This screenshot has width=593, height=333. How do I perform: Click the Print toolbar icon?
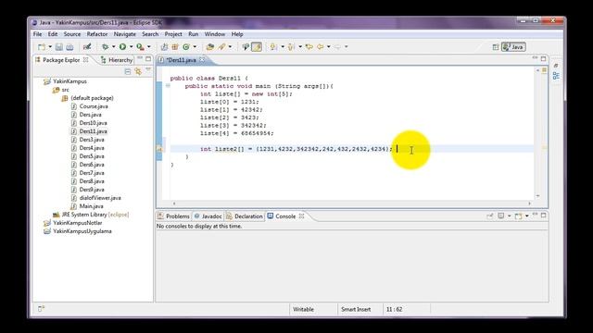(x=69, y=47)
